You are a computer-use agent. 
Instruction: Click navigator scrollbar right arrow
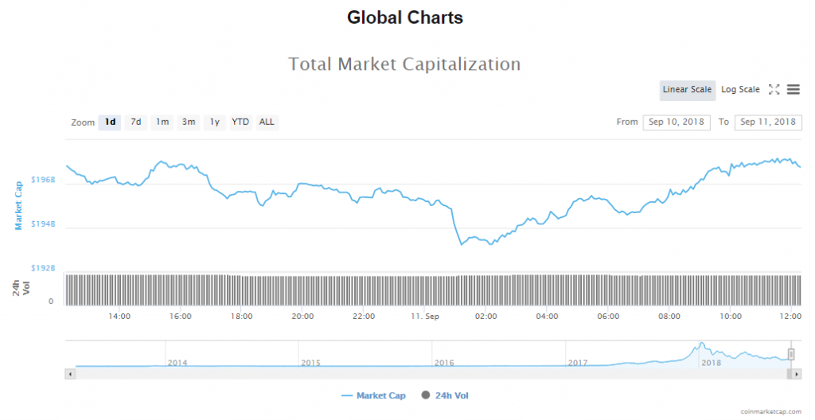coord(797,373)
